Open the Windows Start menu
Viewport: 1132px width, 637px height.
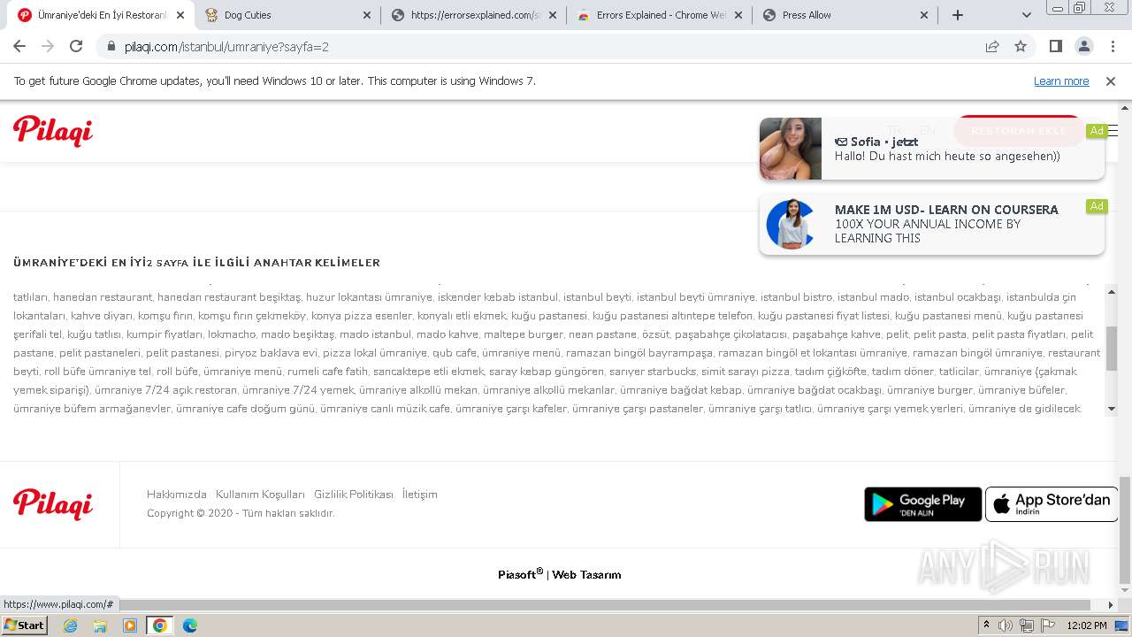[x=25, y=625]
